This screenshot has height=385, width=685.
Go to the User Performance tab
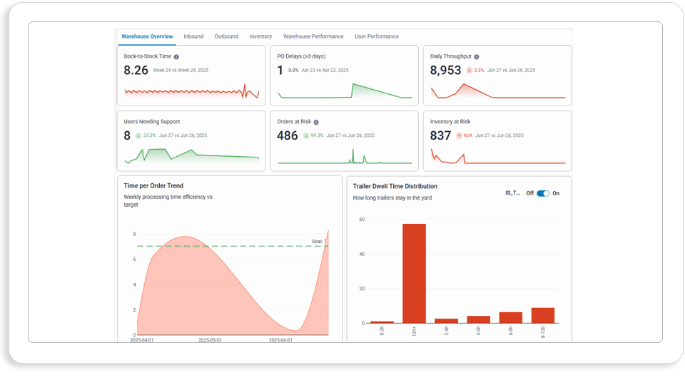point(377,36)
